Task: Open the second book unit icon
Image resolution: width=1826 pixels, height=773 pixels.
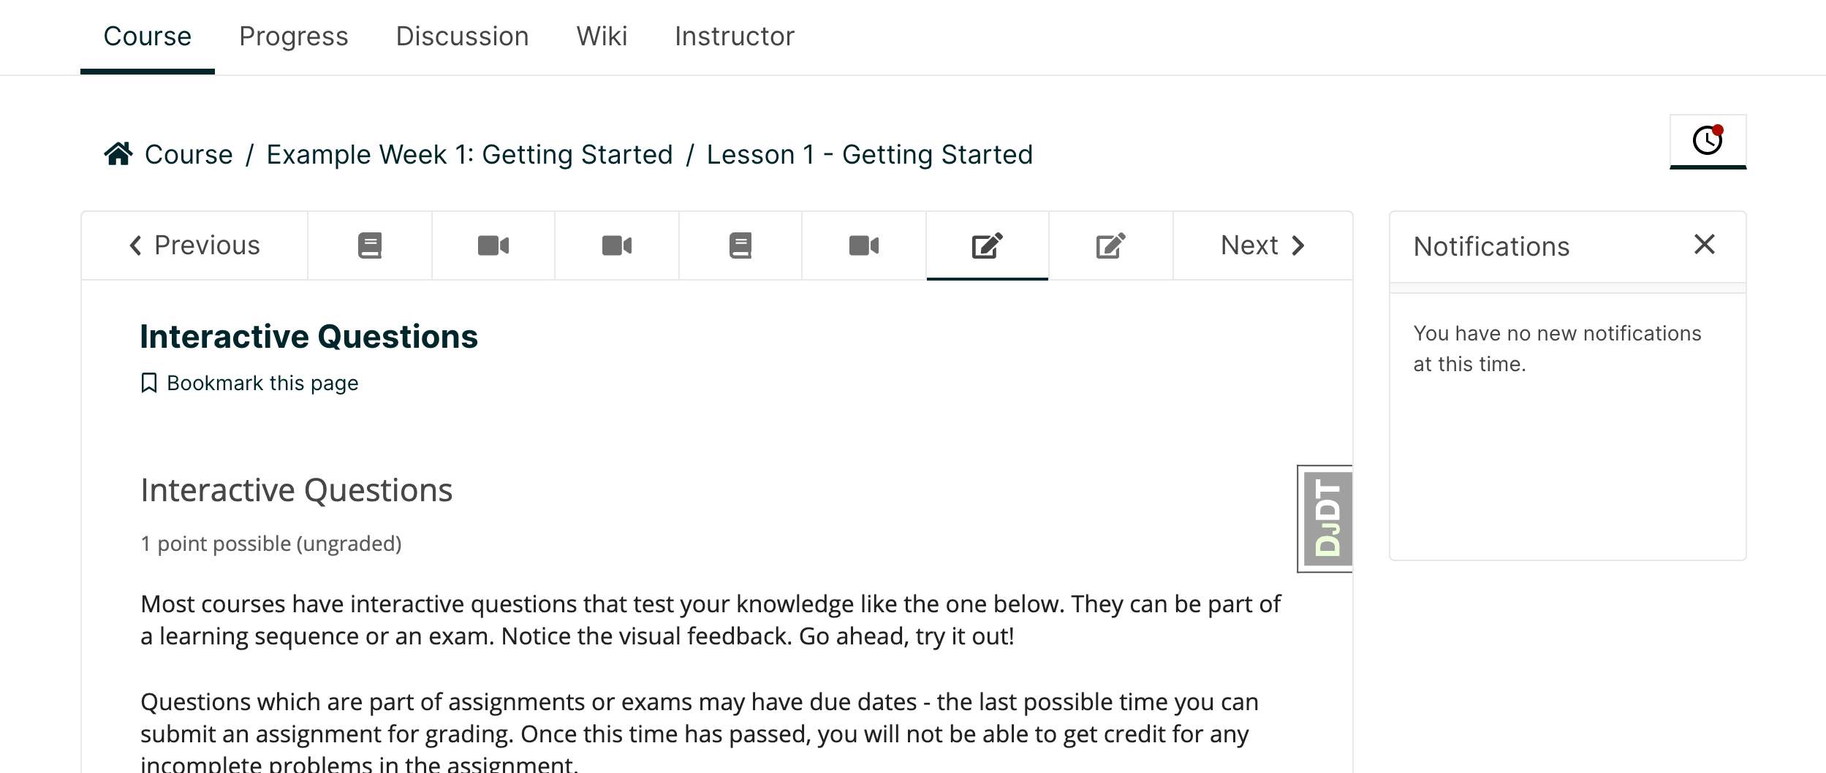Action: point(740,245)
